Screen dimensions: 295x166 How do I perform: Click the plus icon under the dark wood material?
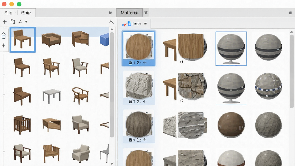pyautogui.click(x=145, y=140)
